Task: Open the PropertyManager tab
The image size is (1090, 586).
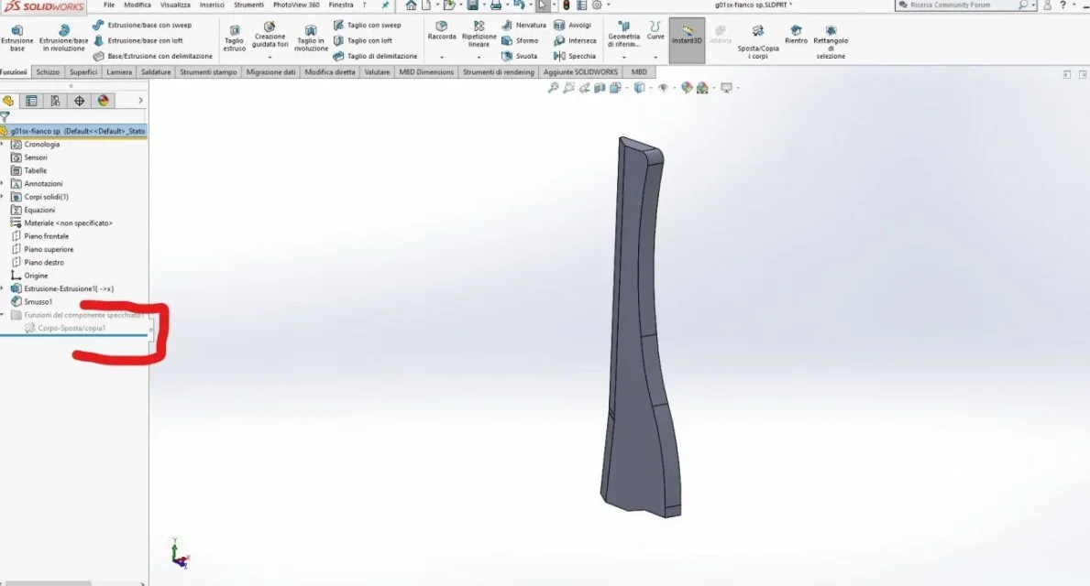Action: click(31, 101)
